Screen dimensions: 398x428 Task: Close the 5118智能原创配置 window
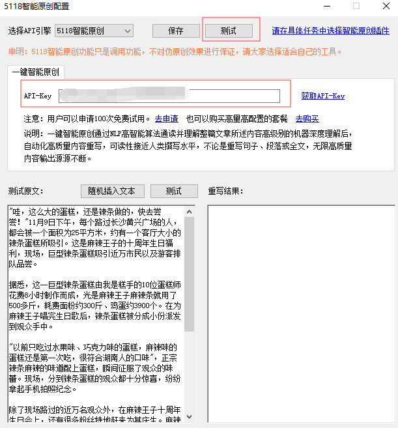click(x=386, y=7)
